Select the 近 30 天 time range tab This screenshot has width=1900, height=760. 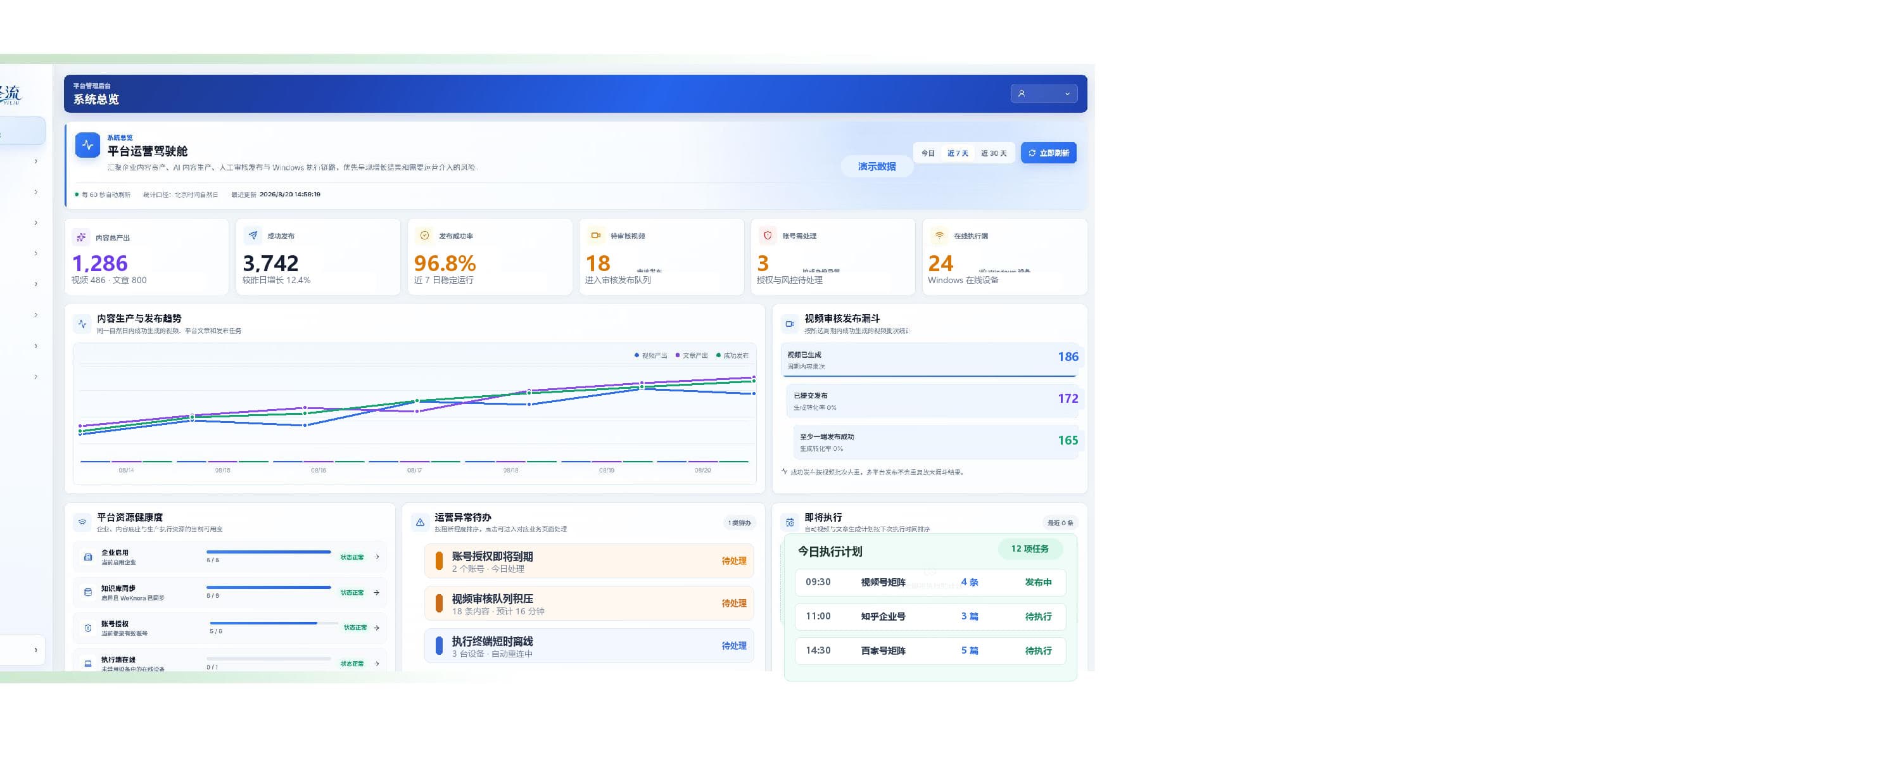click(x=994, y=153)
